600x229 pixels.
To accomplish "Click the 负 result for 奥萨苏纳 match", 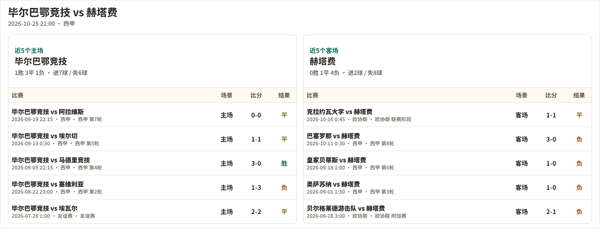I will click(x=579, y=187).
